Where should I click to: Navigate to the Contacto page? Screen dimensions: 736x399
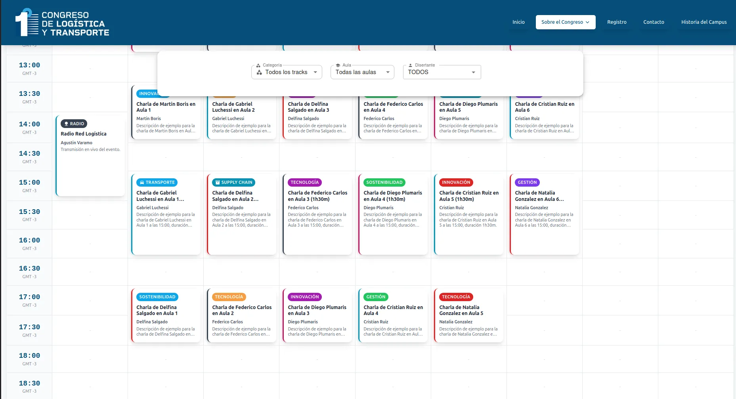pyautogui.click(x=653, y=22)
